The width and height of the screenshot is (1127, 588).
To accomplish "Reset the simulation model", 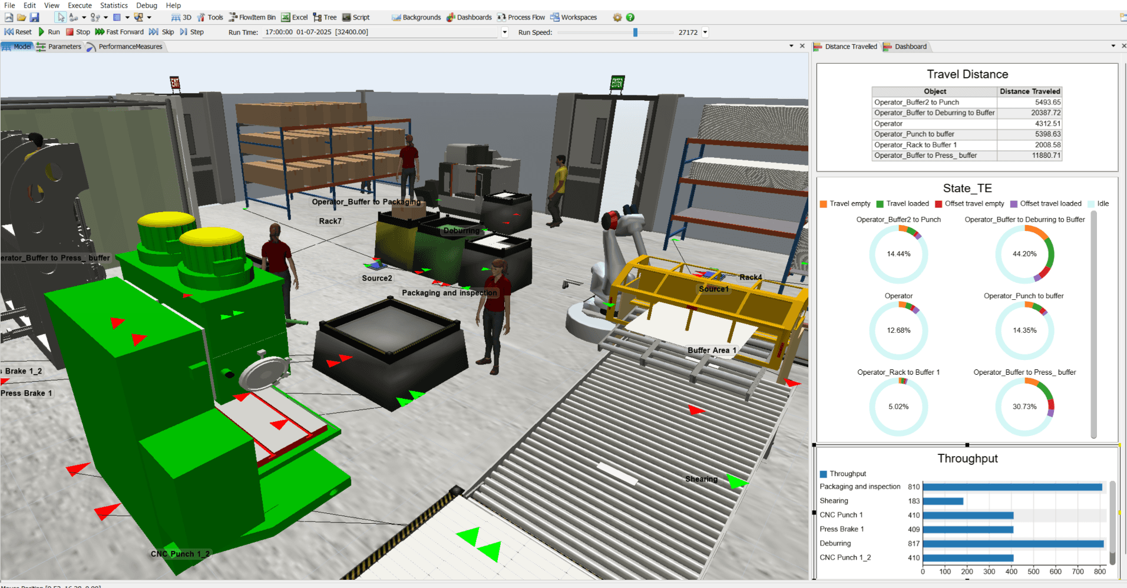I will click(18, 32).
